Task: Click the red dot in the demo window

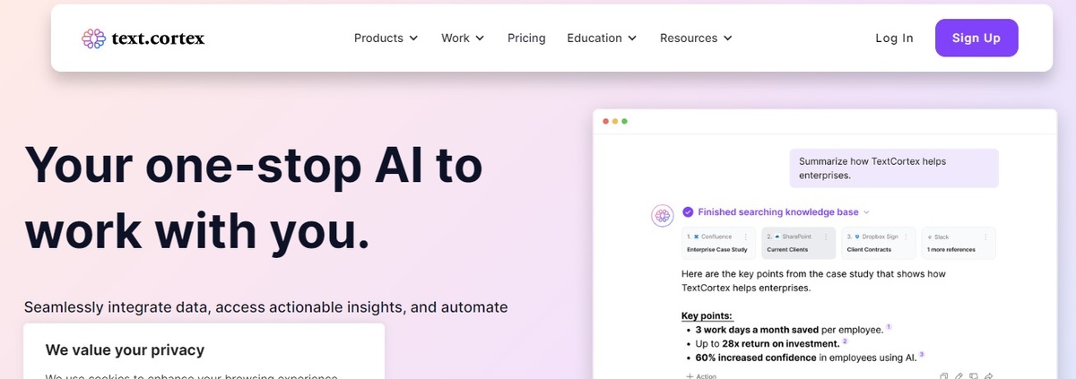Action: 605,121
